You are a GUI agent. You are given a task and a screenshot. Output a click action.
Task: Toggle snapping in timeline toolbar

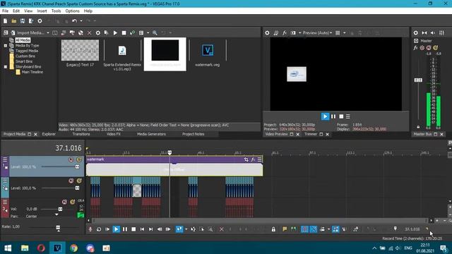point(304,229)
